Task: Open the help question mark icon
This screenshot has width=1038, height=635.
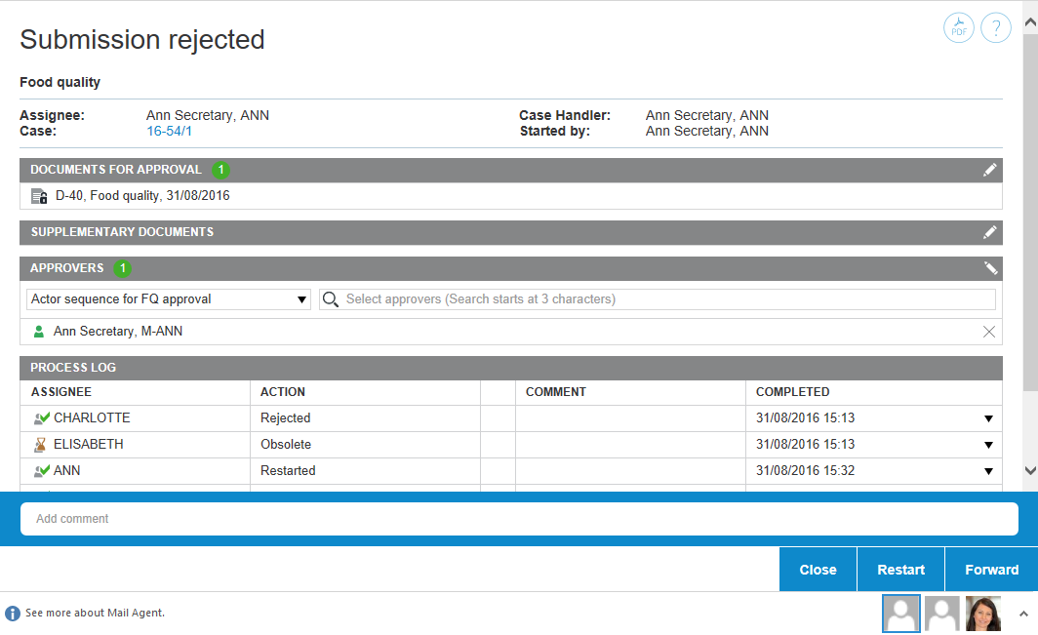Action: [995, 28]
